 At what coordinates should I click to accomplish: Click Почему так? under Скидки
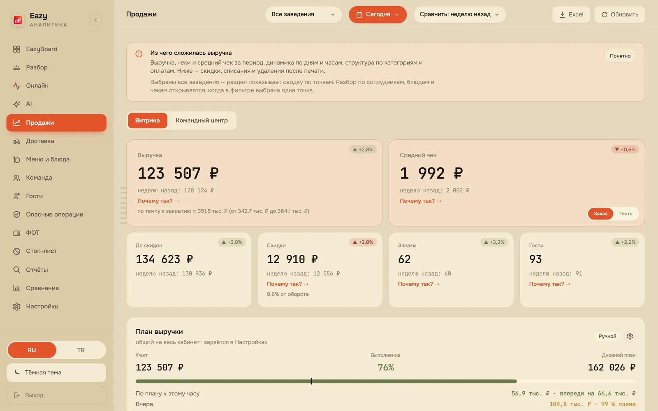287,284
